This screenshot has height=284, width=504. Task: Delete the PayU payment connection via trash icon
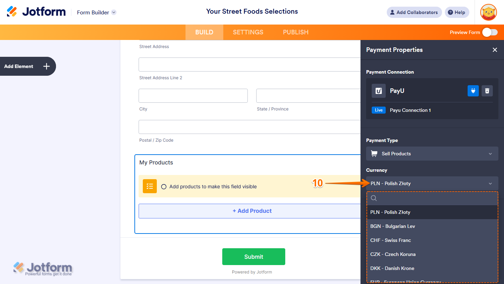click(487, 91)
